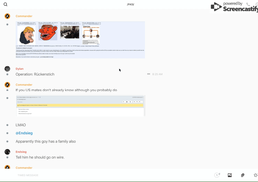Click the LMAO message text
This screenshot has width=258, height=182.
tap(21, 125)
